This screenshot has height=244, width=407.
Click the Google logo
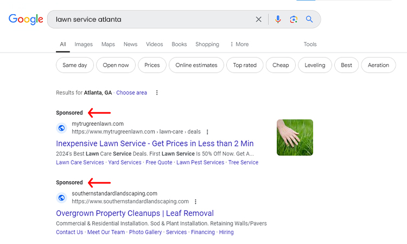click(26, 20)
